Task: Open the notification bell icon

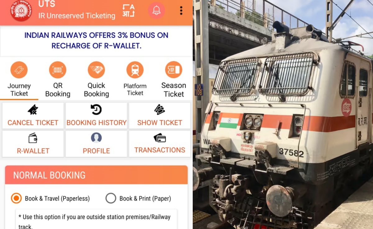Action: (x=156, y=11)
